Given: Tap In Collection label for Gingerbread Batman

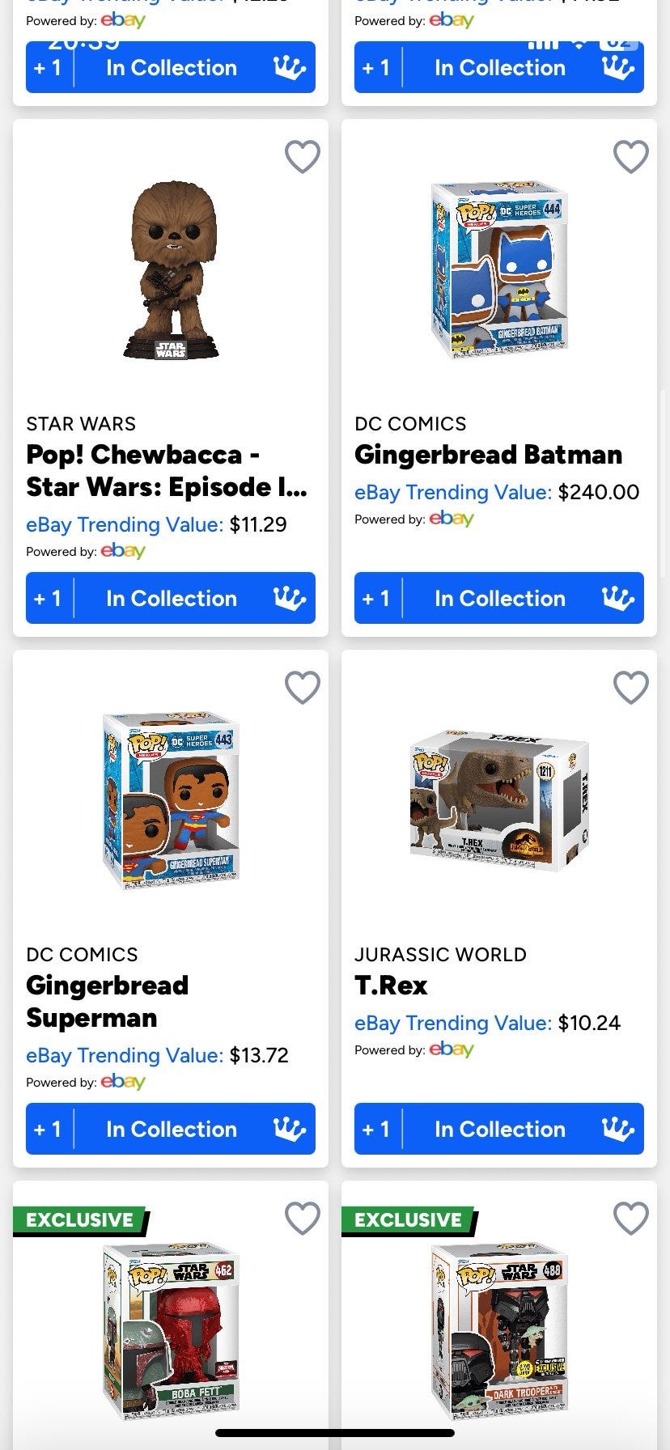Looking at the screenshot, I should click(x=499, y=599).
